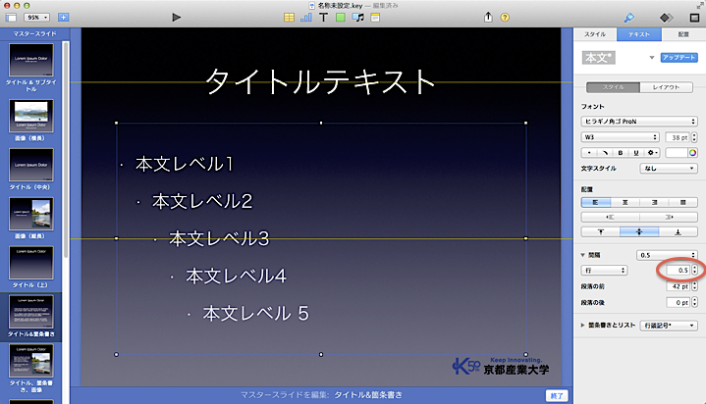This screenshot has height=404, width=706.
Task: Select the タイトル（中央） master thumbnail
Action: pyautogui.click(x=31, y=165)
